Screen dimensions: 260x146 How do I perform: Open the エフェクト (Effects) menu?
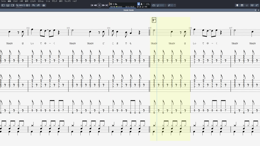click(33, 1)
